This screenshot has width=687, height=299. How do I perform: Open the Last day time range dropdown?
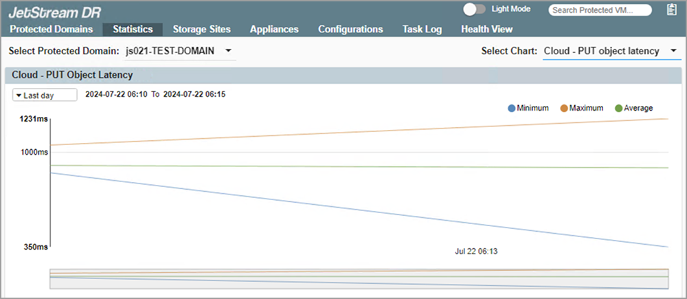(x=45, y=96)
